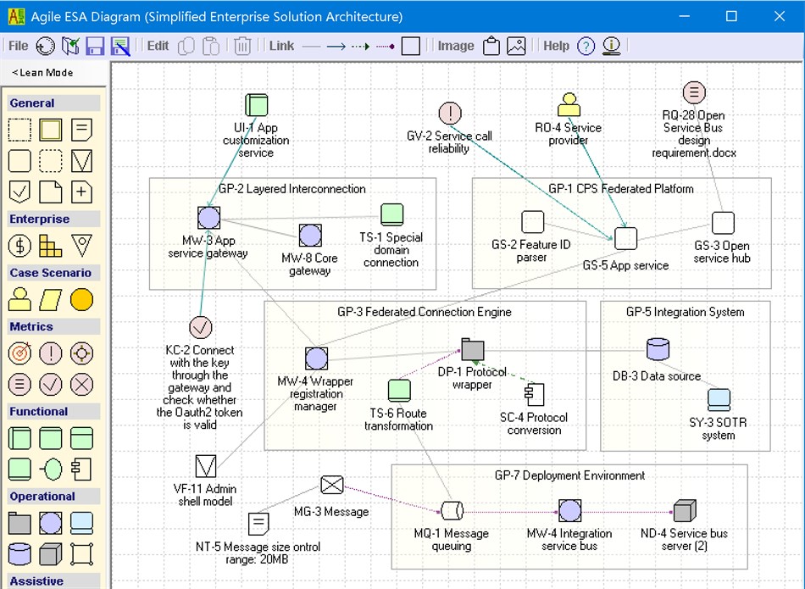805x589 pixels.
Task: Click the Copy icon in Edit group
Action: 186,47
